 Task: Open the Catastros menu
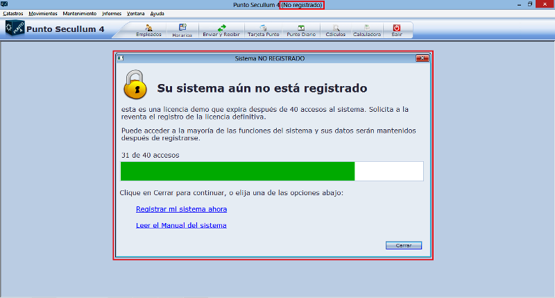tap(12, 14)
